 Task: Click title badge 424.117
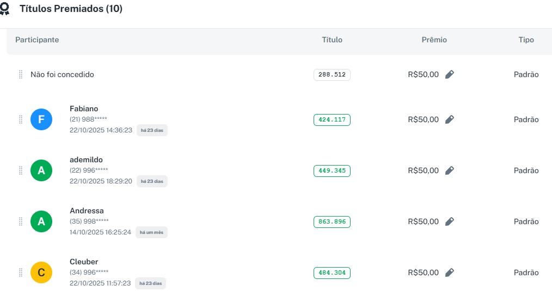coord(332,119)
